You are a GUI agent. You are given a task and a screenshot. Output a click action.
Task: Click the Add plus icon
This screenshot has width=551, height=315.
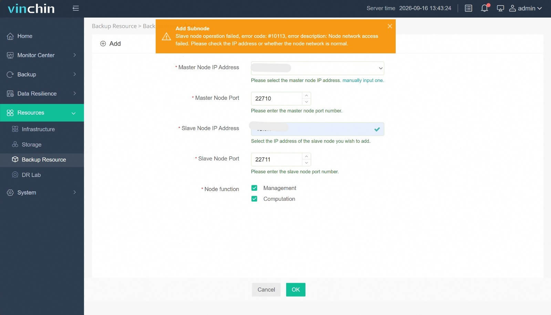pyautogui.click(x=103, y=44)
